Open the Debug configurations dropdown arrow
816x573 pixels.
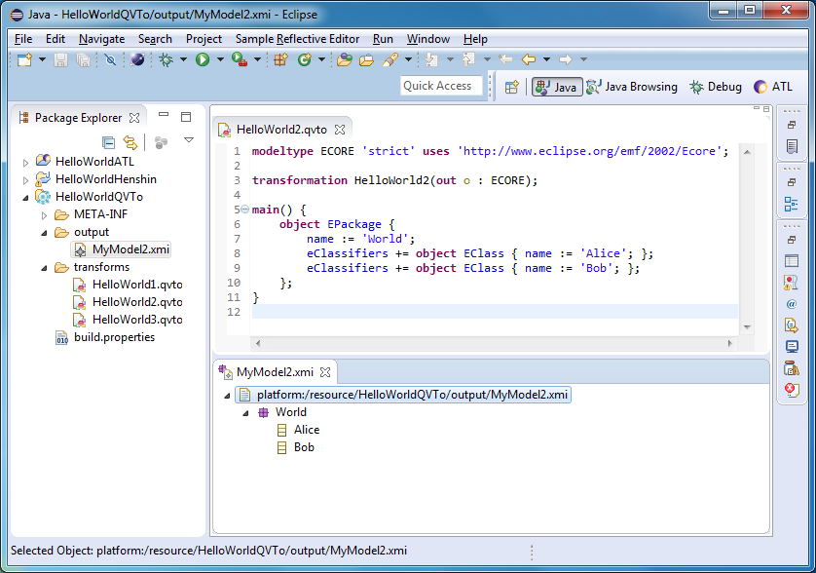click(x=183, y=59)
